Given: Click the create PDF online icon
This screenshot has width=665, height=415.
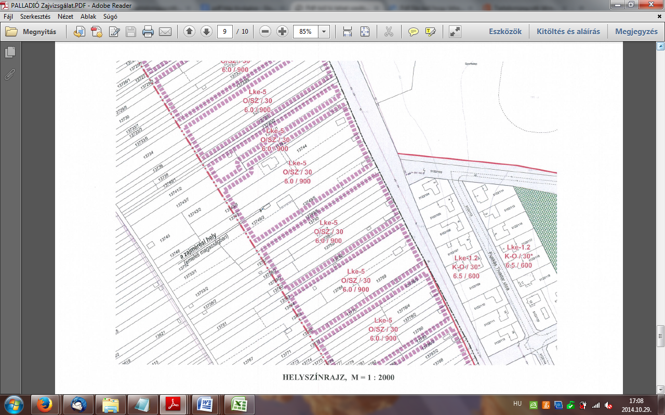Looking at the screenshot, I should point(79,32).
